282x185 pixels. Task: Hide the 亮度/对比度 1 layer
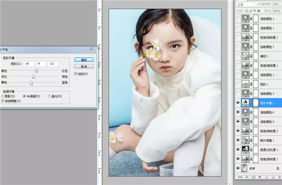(x=238, y=150)
